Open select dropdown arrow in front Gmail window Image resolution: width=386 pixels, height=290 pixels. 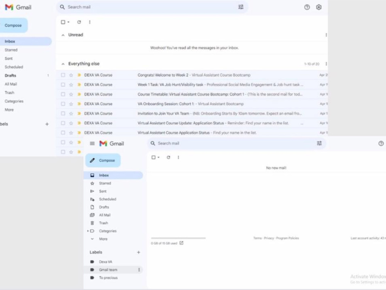point(159,157)
